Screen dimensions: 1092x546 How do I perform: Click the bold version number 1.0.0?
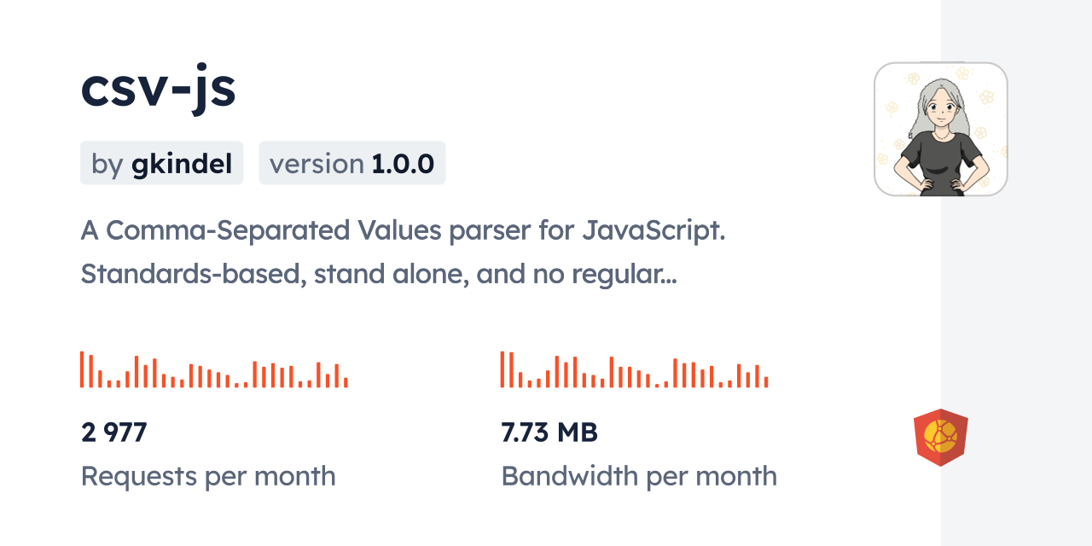[403, 163]
